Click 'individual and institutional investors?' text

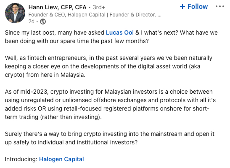tap(87, 142)
